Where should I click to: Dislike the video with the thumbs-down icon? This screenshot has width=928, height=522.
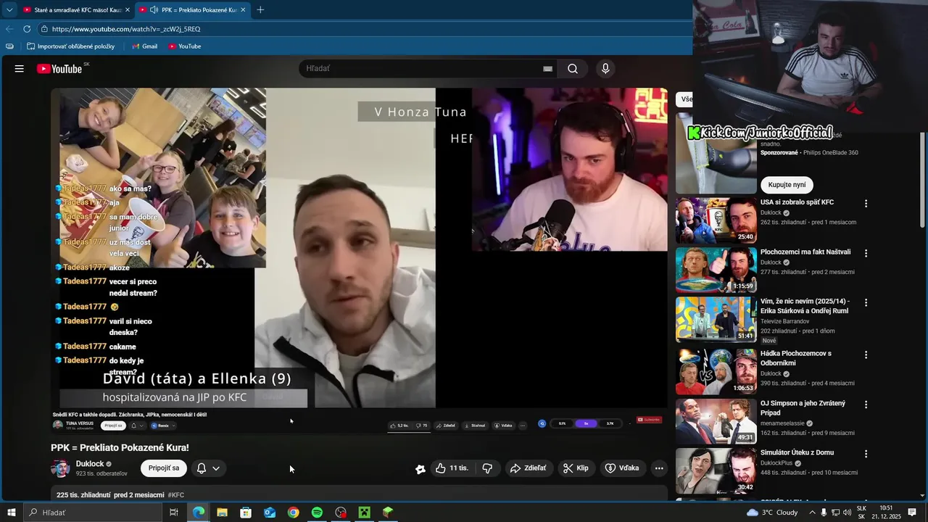coord(487,468)
